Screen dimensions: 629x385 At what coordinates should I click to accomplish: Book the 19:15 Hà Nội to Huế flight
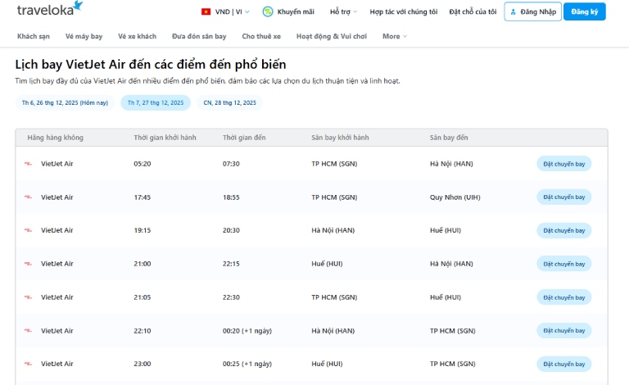click(x=563, y=230)
